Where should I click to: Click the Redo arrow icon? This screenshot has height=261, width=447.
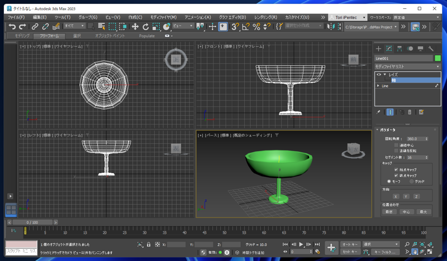pyautogui.click(x=22, y=26)
